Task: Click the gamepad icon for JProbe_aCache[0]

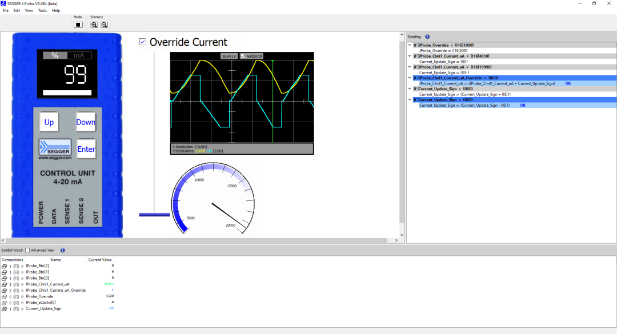Action: (16, 303)
